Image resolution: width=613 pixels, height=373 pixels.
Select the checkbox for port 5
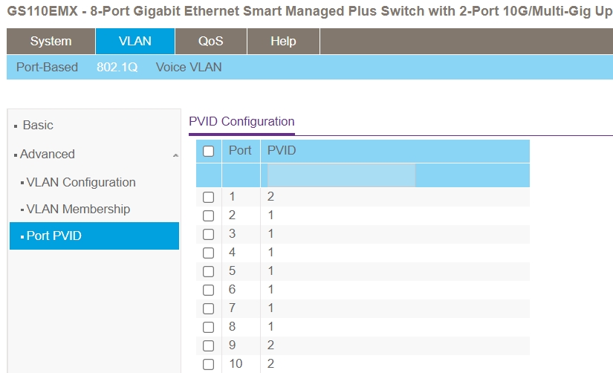coord(209,271)
